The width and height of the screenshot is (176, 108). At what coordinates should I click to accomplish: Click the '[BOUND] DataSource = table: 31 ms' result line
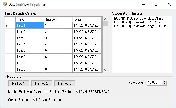[138, 19]
